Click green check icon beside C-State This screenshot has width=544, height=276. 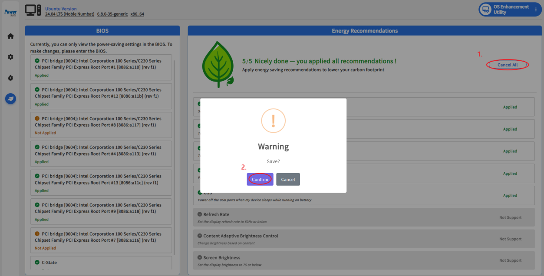pyautogui.click(x=37, y=263)
